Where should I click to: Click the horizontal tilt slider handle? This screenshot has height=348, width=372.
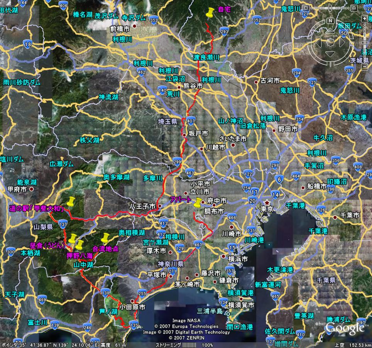click(x=331, y=7)
